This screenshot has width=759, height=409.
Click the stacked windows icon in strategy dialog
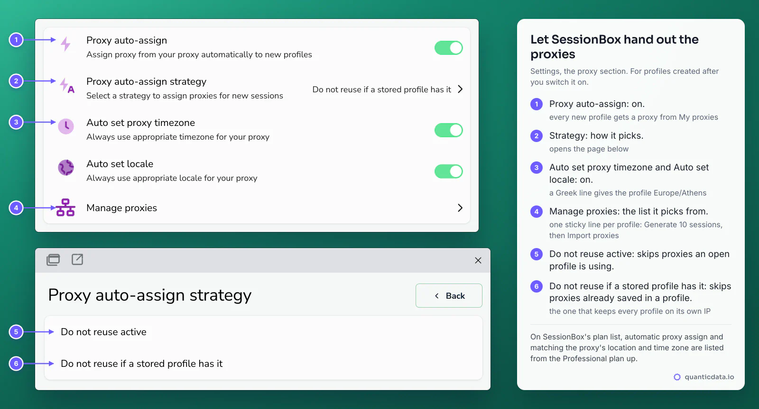pos(53,260)
